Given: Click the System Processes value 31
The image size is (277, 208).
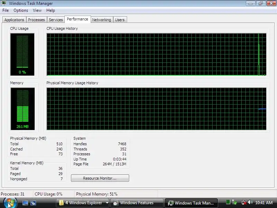Looking at the screenshot, I should (x=124, y=154).
